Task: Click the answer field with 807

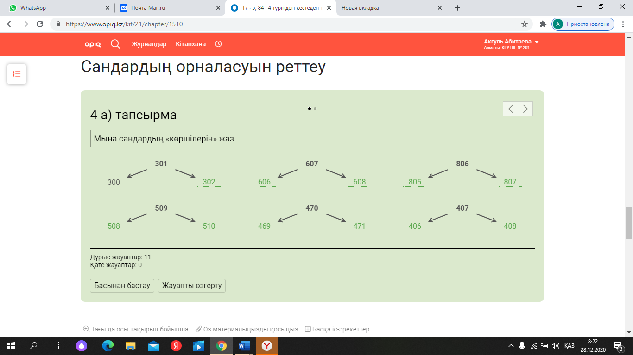Action: (510, 182)
